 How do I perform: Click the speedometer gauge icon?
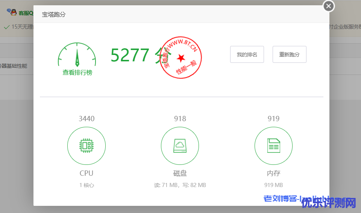pyautogui.click(x=77, y=55)
